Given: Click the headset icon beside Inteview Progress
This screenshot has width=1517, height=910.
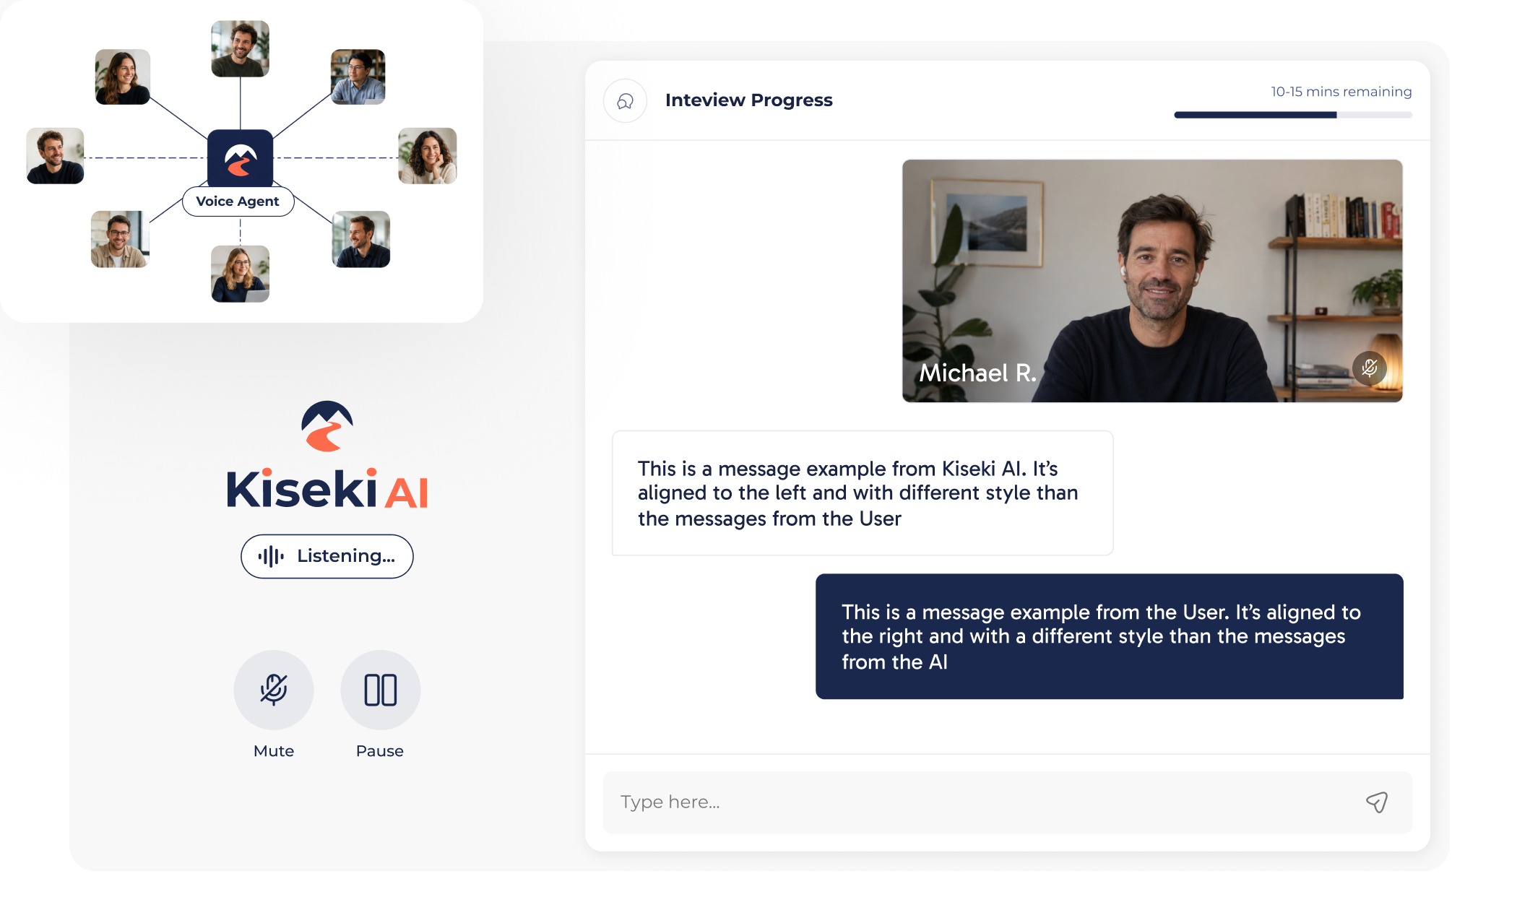Looking at the screenshot, I should pyautogui.click(x=626, y=101).
